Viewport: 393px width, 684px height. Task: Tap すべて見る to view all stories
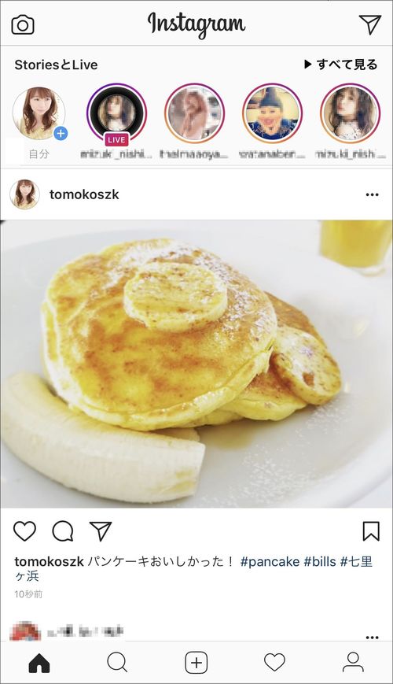340,65
